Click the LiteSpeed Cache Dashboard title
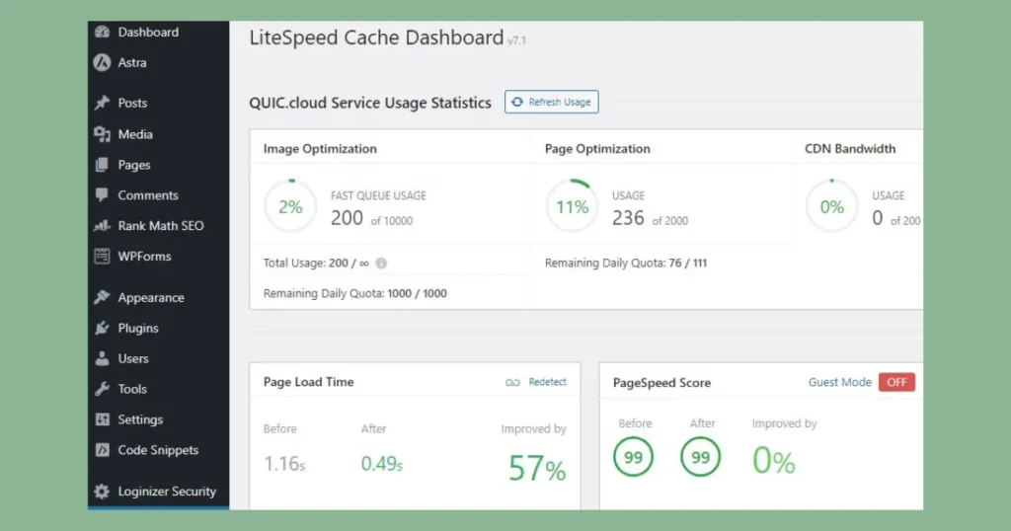Screen dimensions: 1011x531 [x=376, y=38]
